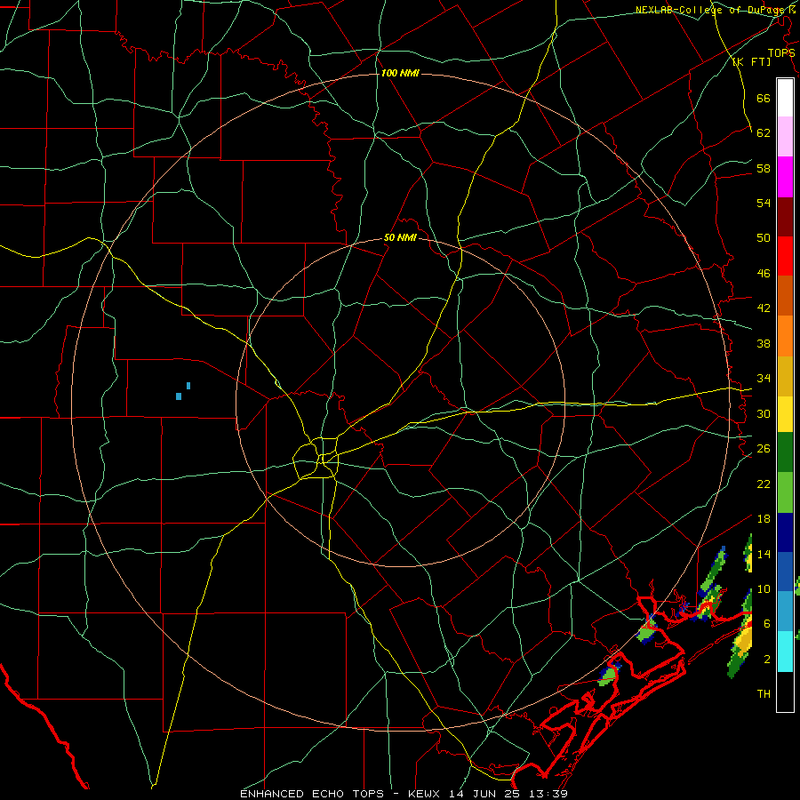This screenshot has height=800, width=800.
Task: Click the "6" legend value
Action: [x=767, y=624]
